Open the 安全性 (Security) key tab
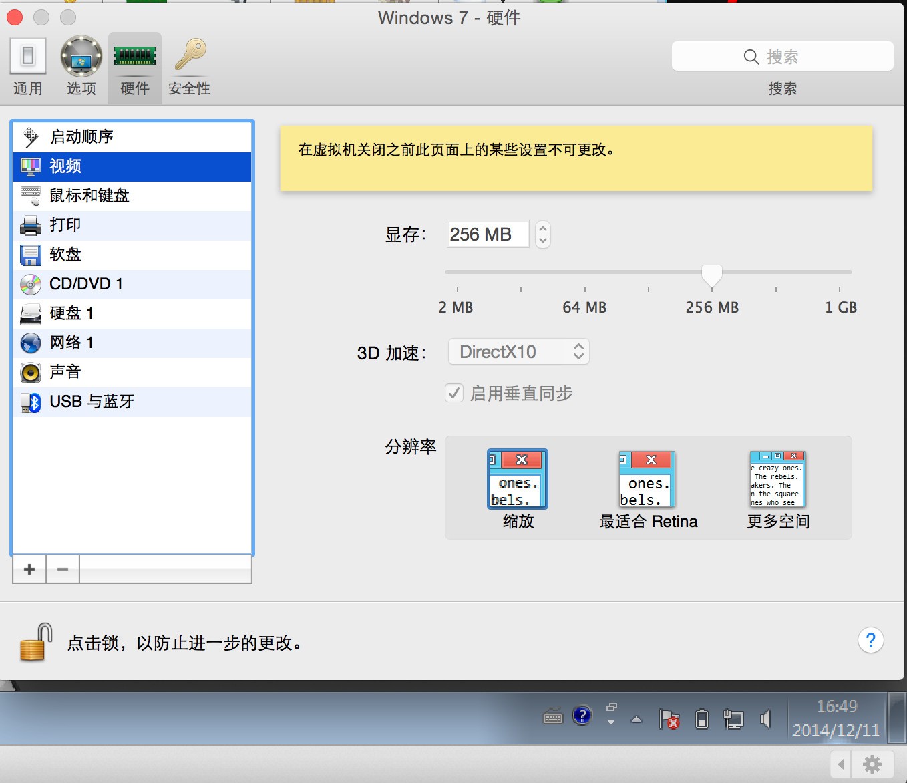907x783 pixels. pyautogui.click(x=189, y=67)
